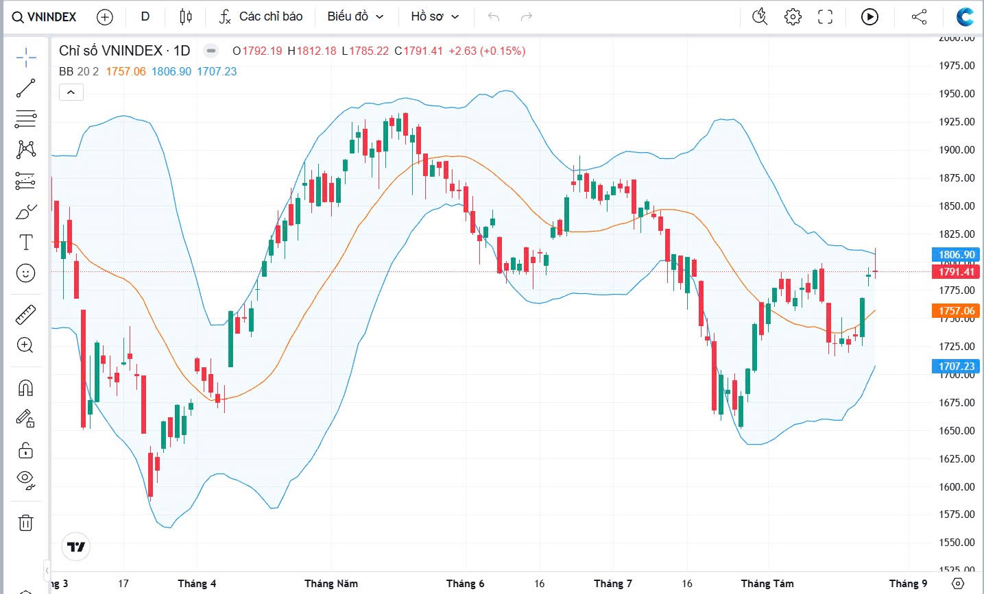Viewport: 984px width, 594px height.
Task: Click the Tháng Năm time label
Action: click(x=331, y=584)
